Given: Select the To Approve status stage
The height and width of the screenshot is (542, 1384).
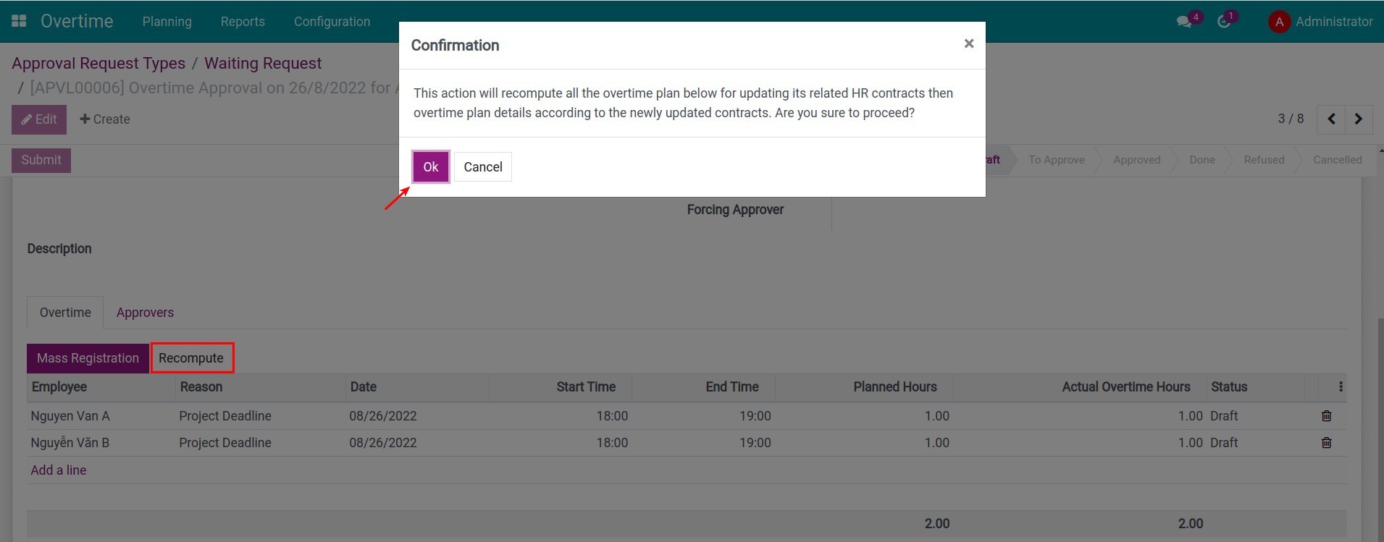Looking at the screenshot, I should [x=1056, y=160].
